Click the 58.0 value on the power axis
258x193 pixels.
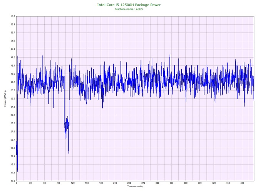point(13,16)
